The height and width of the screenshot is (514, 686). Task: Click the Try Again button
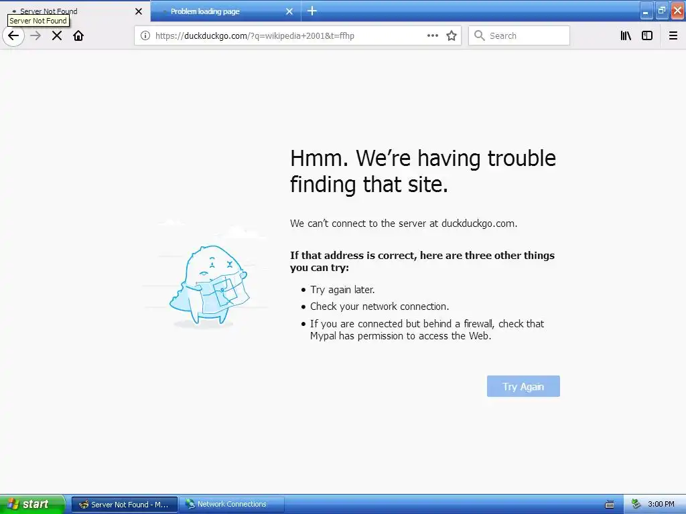(523, 386)
